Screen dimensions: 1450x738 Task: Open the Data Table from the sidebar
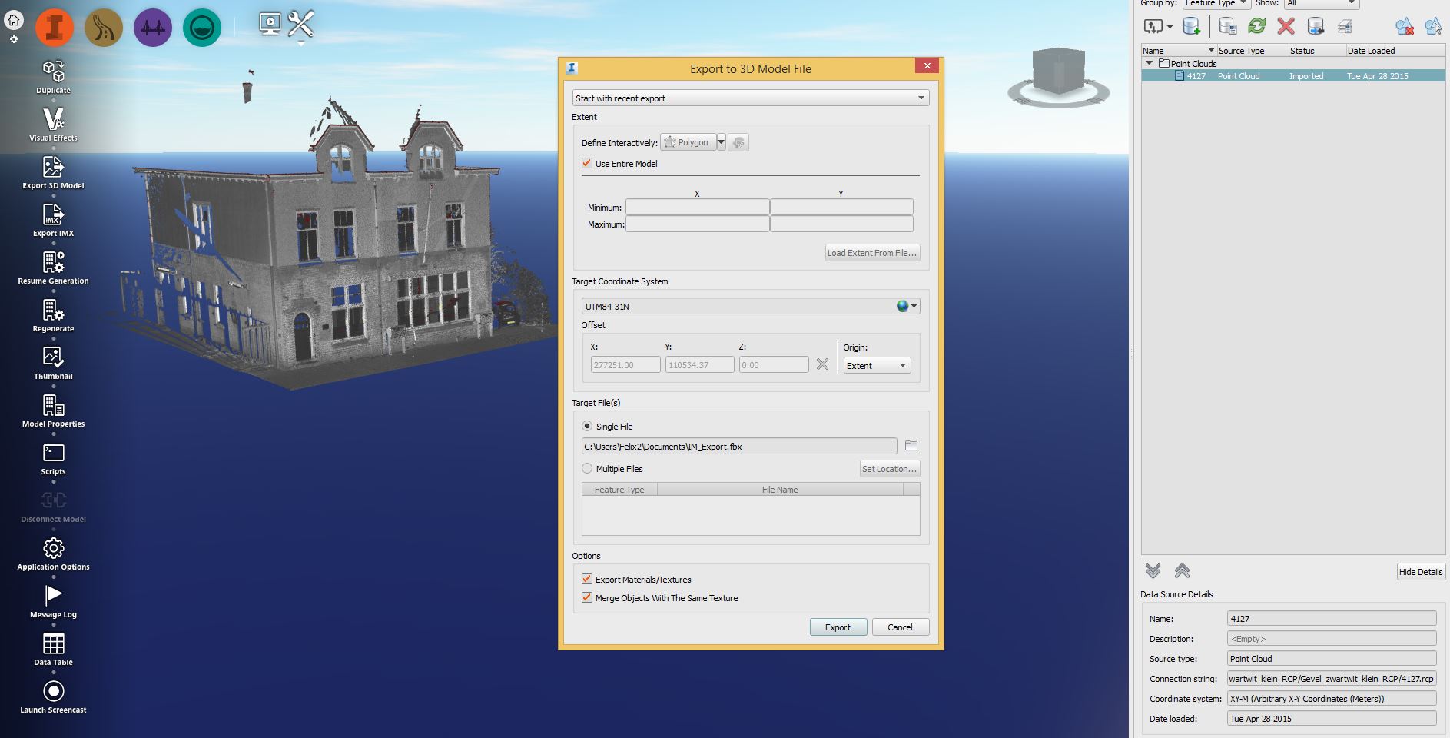point(53,644)
